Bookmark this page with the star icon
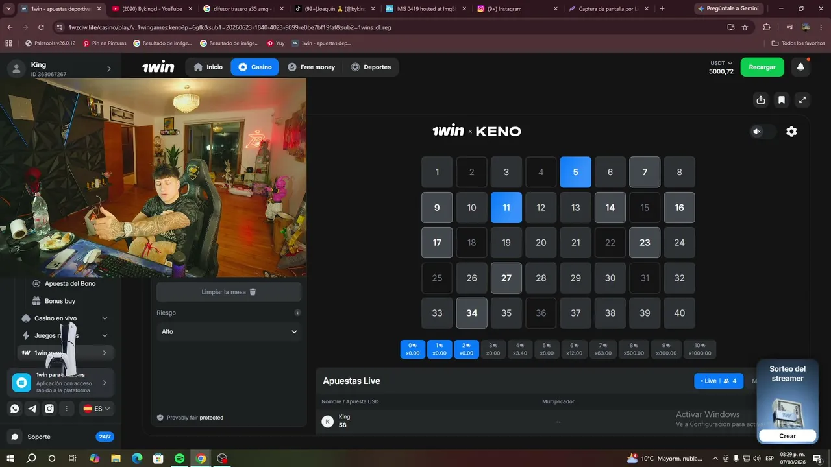 pos(745,27)
